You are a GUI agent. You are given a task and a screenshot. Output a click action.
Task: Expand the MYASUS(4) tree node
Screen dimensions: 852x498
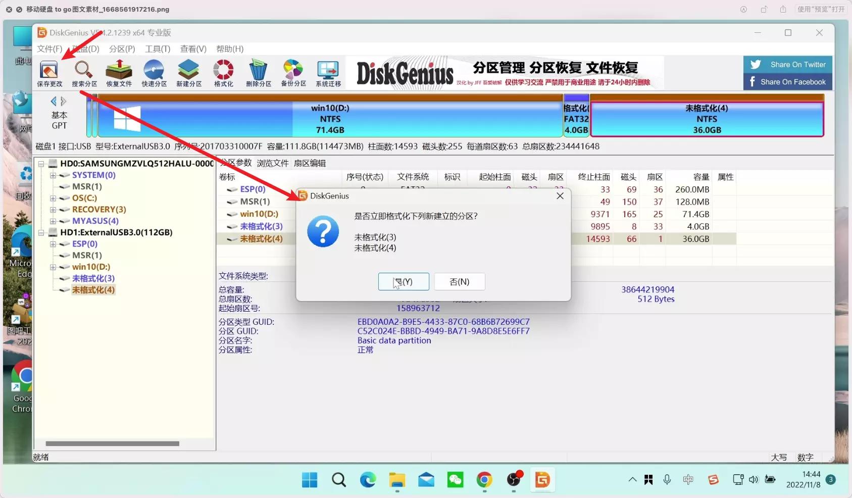[x=53, y=221]
